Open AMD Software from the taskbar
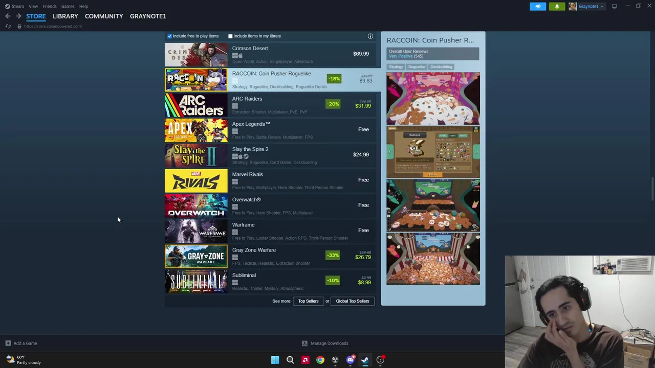655x368 pixels. pyautogui.click(x=305, y=360)
